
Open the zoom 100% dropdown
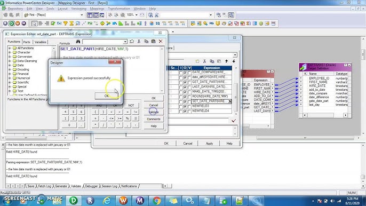coord(137,15)
